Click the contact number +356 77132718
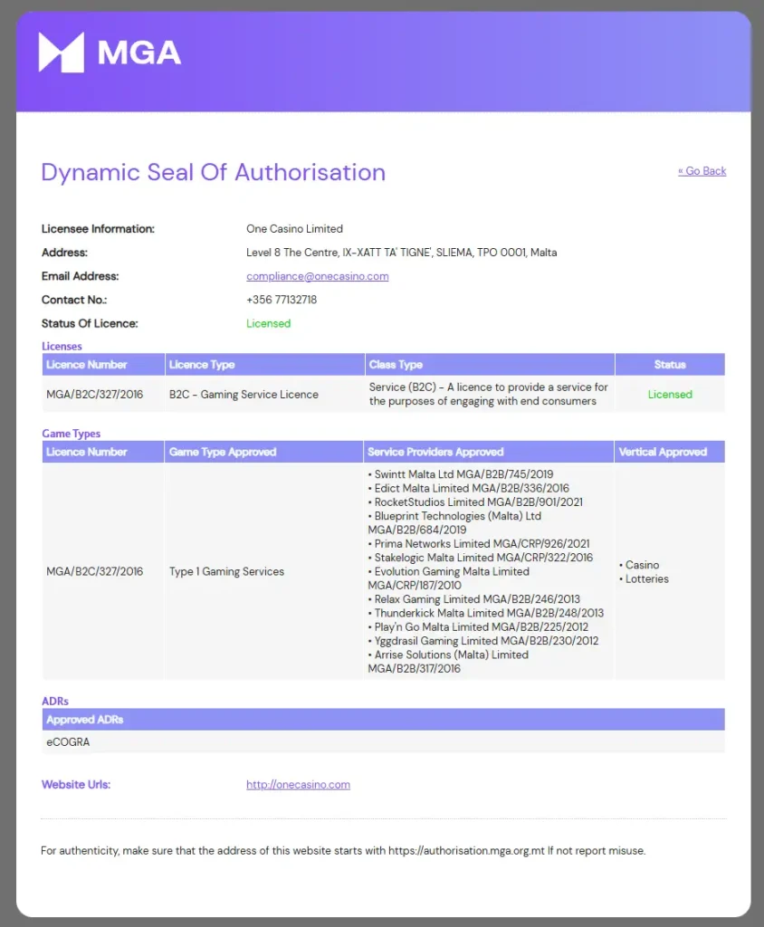 [x=282, y=300]
